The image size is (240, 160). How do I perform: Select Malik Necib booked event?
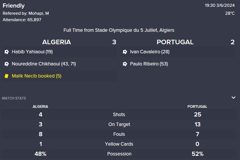[x=37, y=76]
